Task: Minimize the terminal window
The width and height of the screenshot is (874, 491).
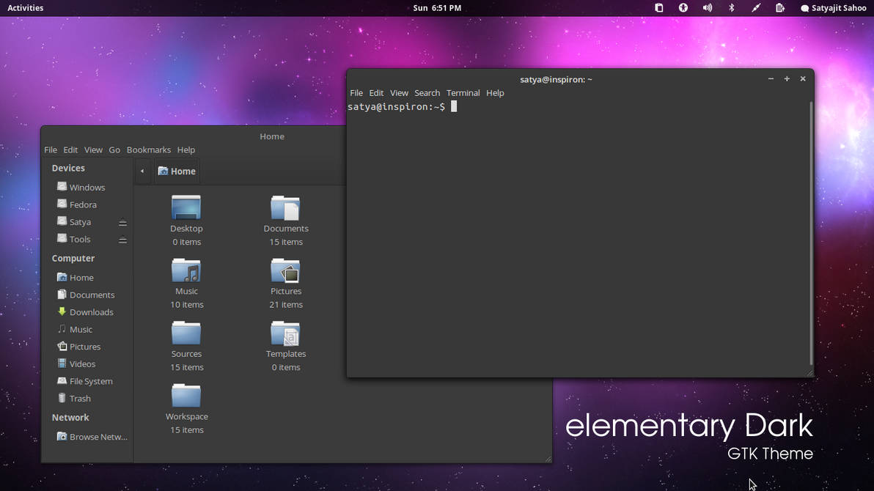Action: [x=771, y=79]
